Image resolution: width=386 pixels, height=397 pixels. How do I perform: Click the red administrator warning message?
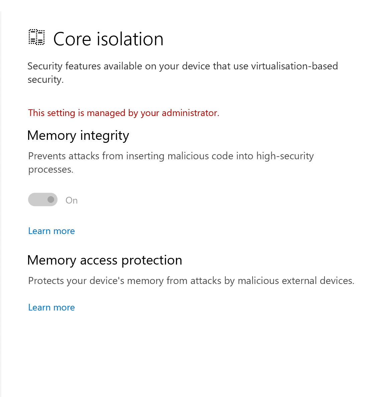(x=123, y=113)
